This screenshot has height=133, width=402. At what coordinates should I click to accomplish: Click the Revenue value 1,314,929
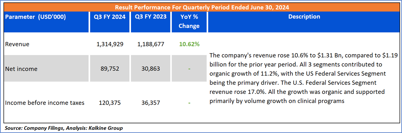pos(110,44)
